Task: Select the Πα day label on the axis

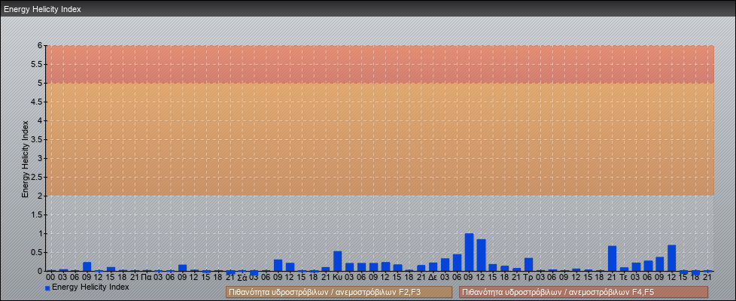Action: [146, 277]
